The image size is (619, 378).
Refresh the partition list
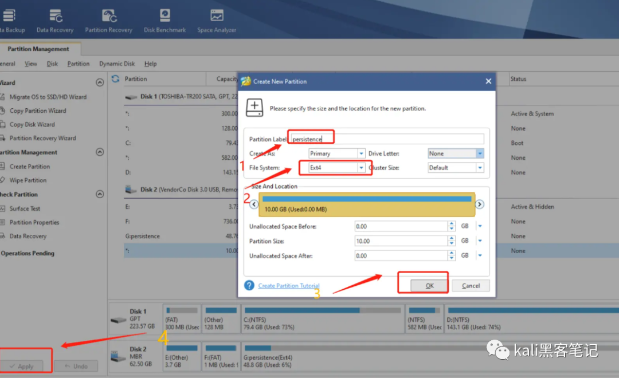[115, 79]
